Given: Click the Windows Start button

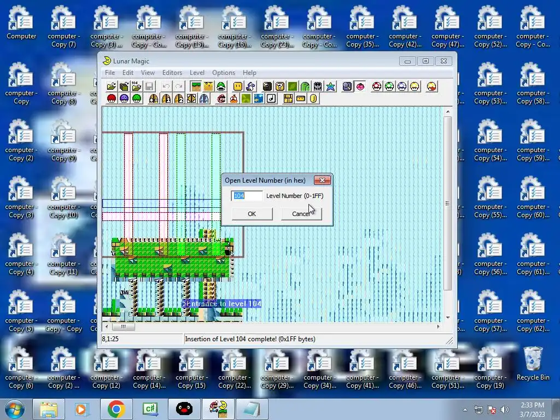Looking at the screenshot, I should coord(14,409).
